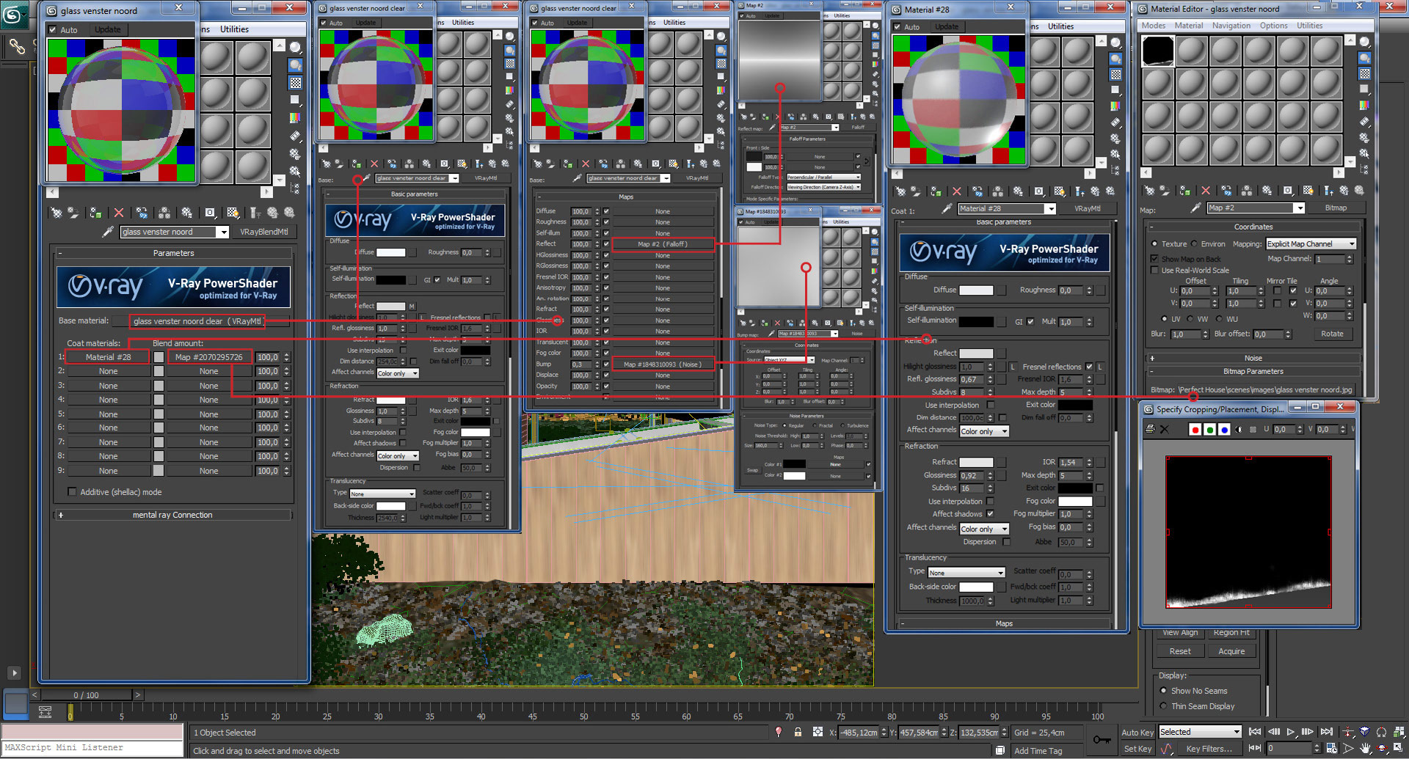Screen dimensions: 1409x759
Task: Click Video Color Check icon
Action: point(1364,106)
